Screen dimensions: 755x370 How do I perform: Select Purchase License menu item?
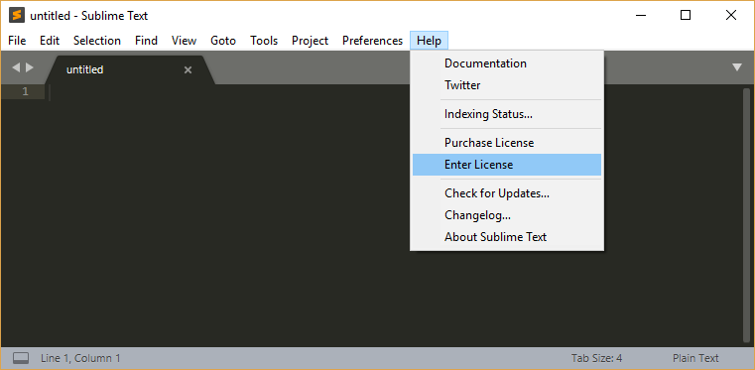point(507,143)
